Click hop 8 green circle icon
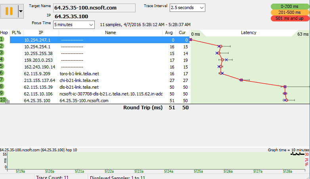This screenshot has height=179, width=310. click(x=2, y=86)
